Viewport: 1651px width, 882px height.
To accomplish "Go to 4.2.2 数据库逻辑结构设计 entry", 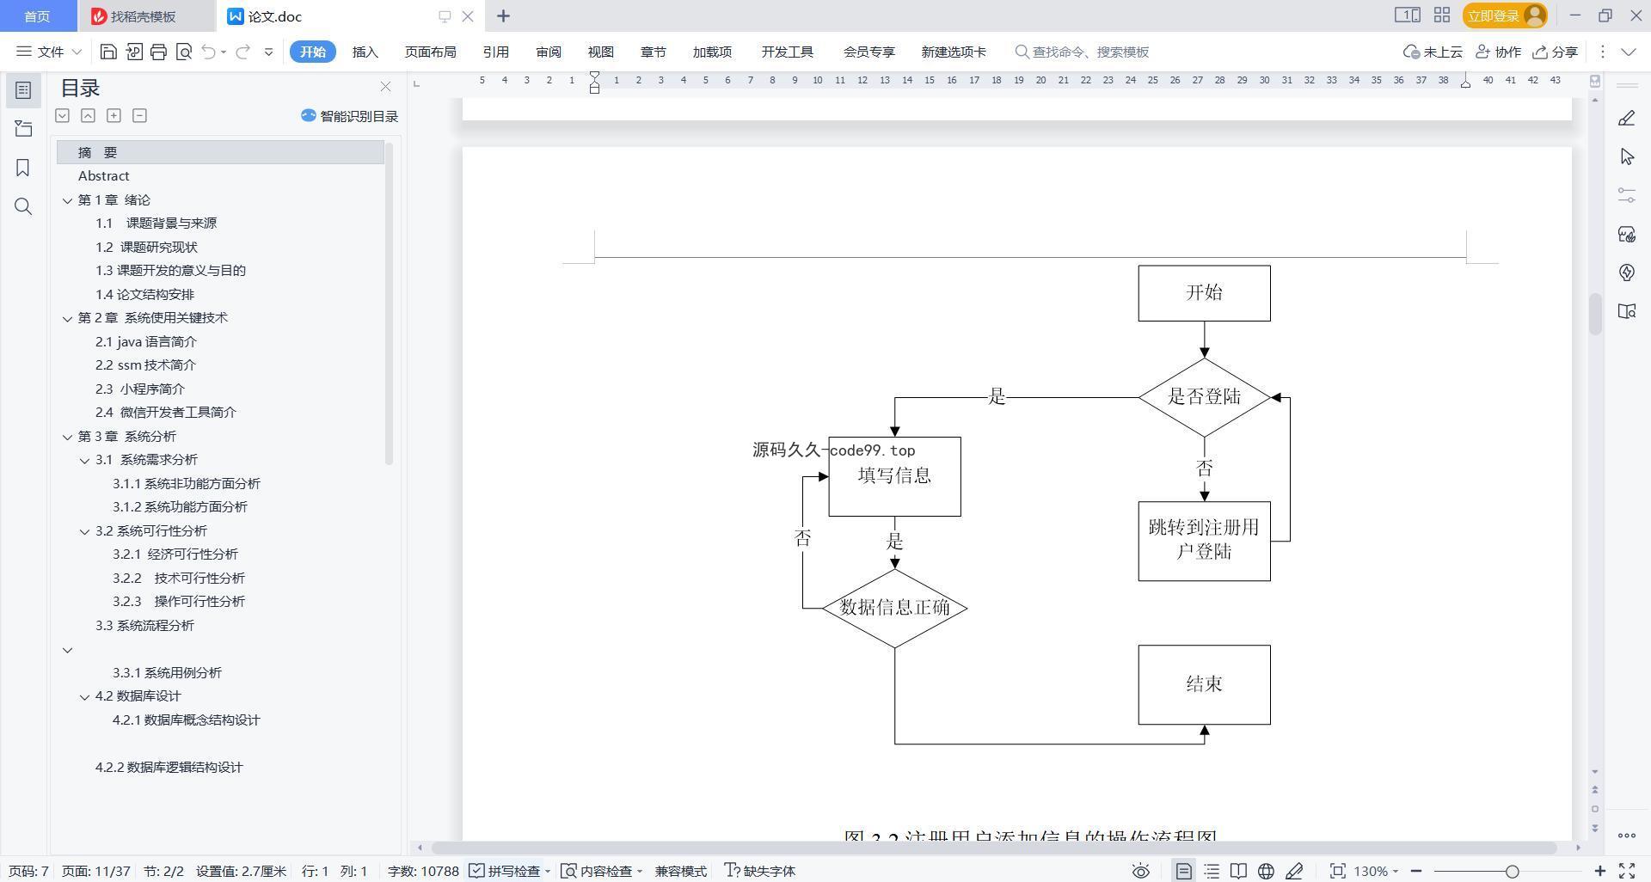I will pos(169,767).
